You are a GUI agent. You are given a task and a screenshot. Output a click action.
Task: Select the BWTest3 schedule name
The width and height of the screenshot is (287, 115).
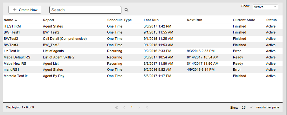click(x=11, y=45)
